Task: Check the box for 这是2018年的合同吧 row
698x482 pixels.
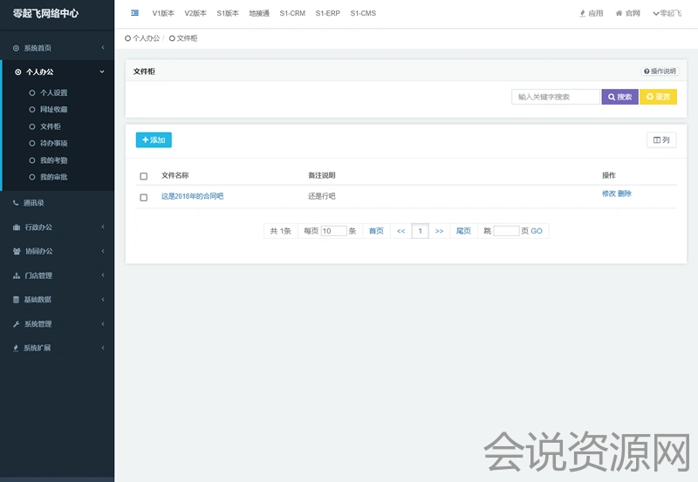Action: click(x=144, y=197)
